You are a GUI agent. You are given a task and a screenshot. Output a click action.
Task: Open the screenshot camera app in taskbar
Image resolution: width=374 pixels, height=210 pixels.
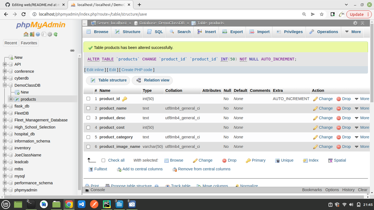[x=132, y=204]
